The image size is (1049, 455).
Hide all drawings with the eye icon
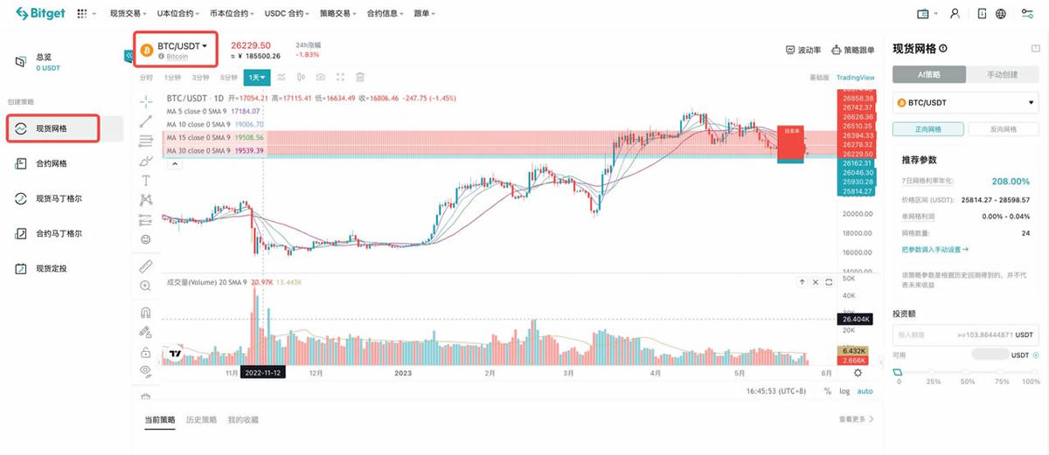(145, 371)
